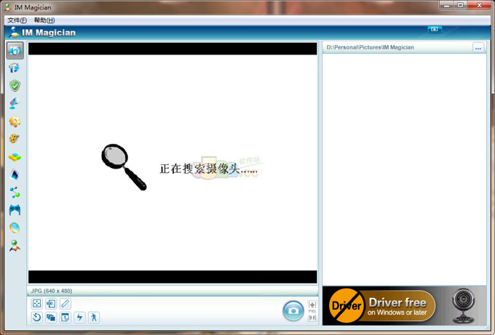Enable the motion detection walking-person icon
The image size is (495, 335).
(x=94, y=317)
